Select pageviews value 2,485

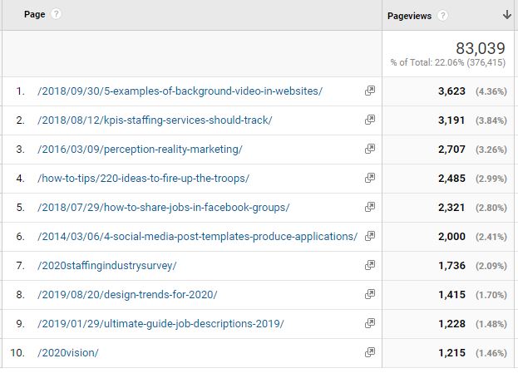451,179
